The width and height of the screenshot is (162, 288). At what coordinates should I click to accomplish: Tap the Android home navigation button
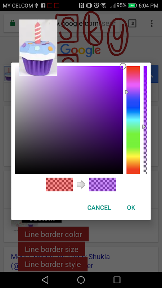[81, 280]
